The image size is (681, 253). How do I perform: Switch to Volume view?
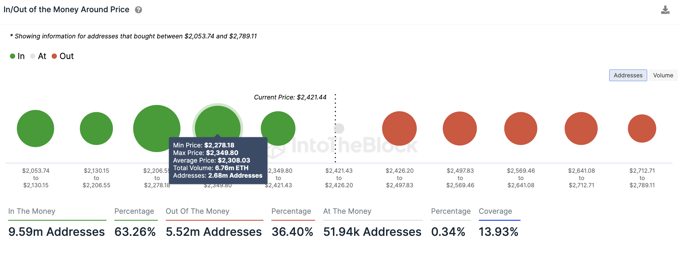point(663,75)
